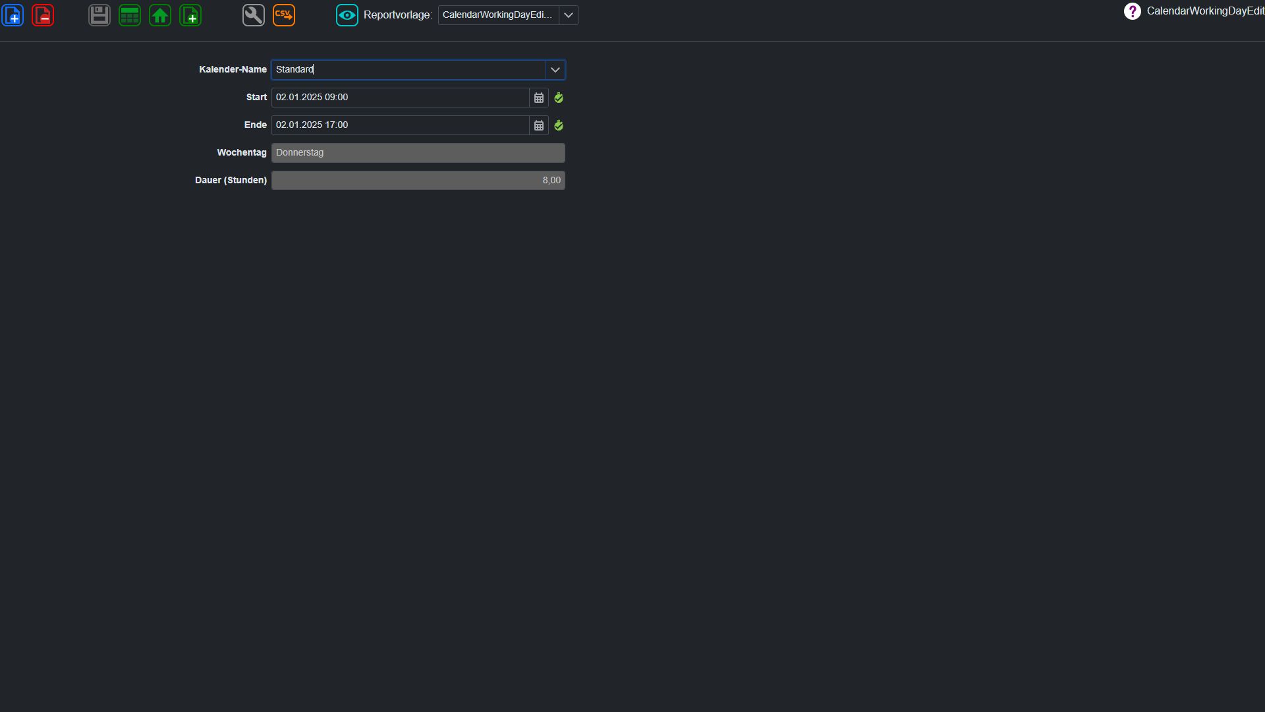
Task: Click the Reportvorlage template field CalendarWorkingDayEdi...
Action: 499,15
